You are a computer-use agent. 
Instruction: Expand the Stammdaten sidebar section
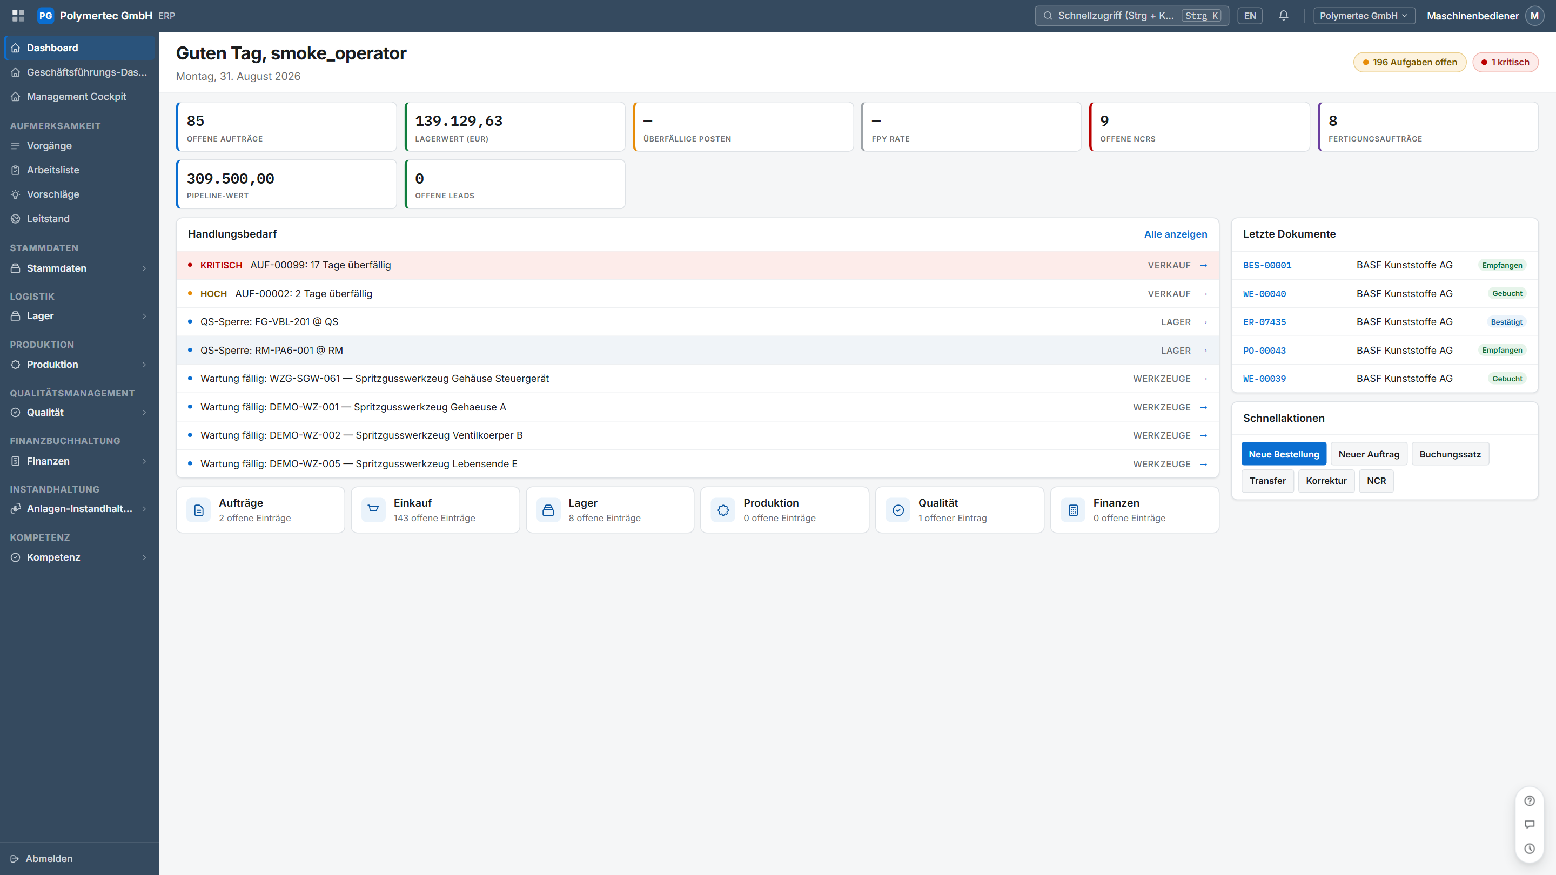click(x=78, y=268)
